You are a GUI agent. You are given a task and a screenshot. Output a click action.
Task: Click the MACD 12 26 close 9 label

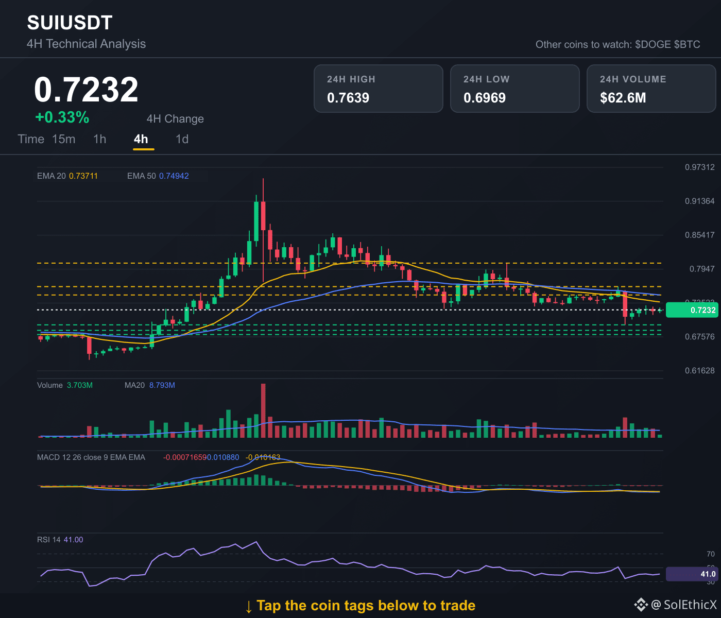tap(91, 457)
